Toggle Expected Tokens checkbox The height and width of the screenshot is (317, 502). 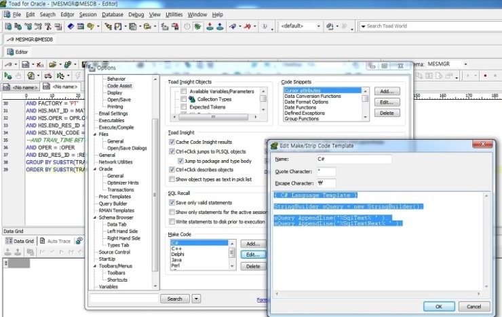183,107
